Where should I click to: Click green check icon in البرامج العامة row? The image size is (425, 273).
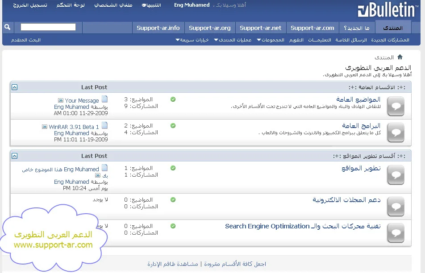click(x=173, y=126)
